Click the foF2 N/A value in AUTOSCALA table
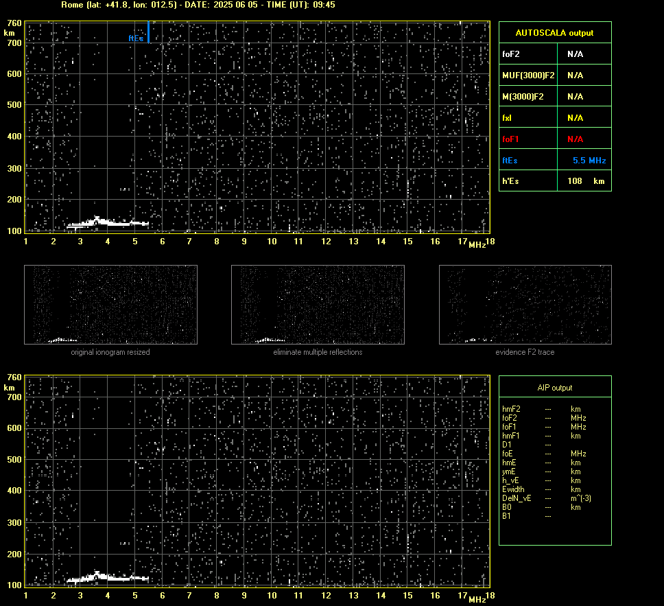Image resolution: width=664 pixels, height=606 pixels. point(575,54)
